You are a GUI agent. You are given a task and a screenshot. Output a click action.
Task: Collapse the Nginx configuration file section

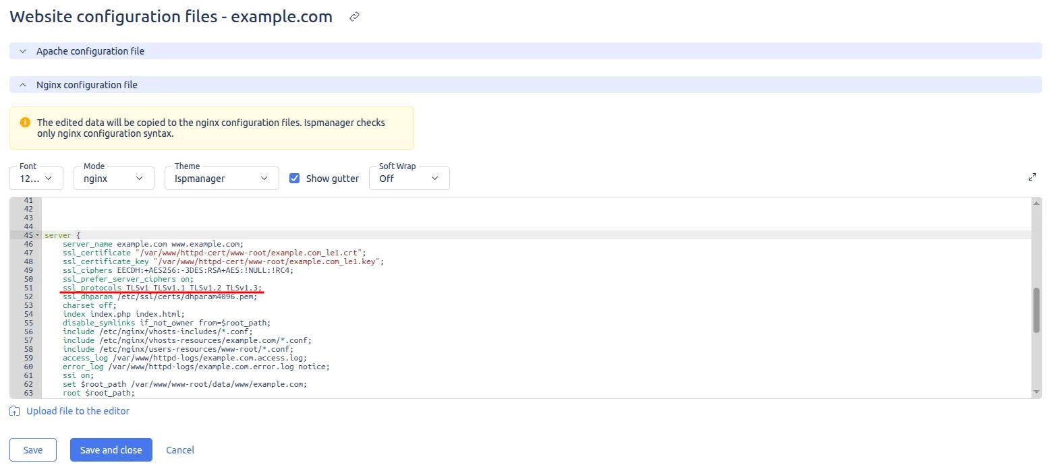point(526,85)
